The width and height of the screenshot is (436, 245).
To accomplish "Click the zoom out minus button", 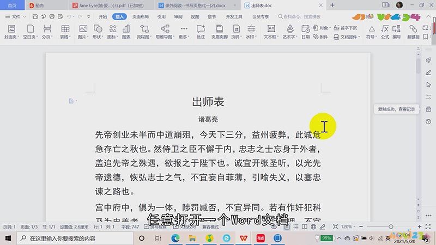I will pyautogui.click(x=361, y=227).
